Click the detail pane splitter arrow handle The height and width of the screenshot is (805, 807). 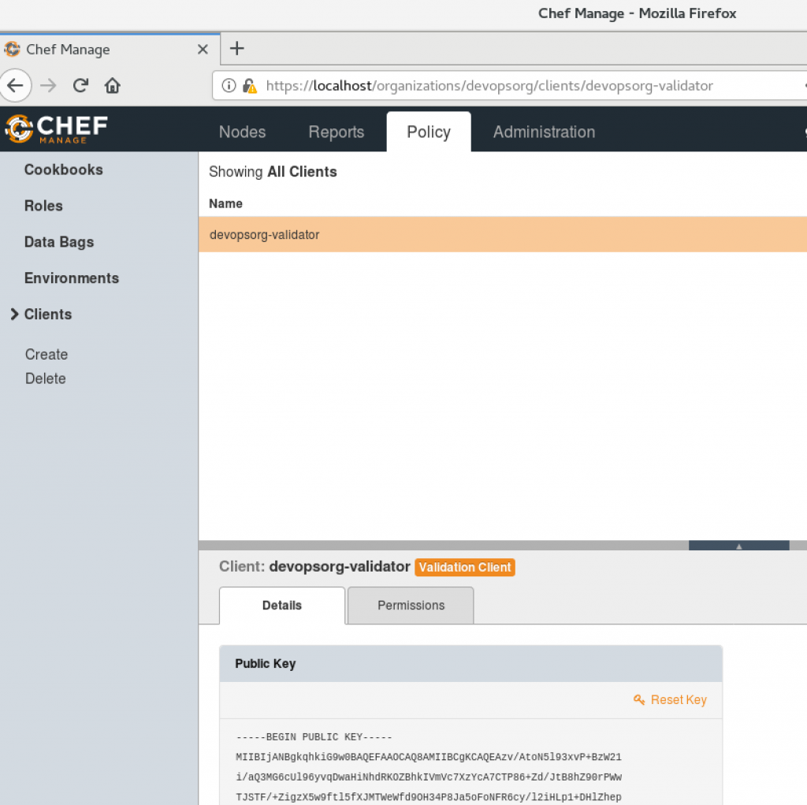click(738, 546)
